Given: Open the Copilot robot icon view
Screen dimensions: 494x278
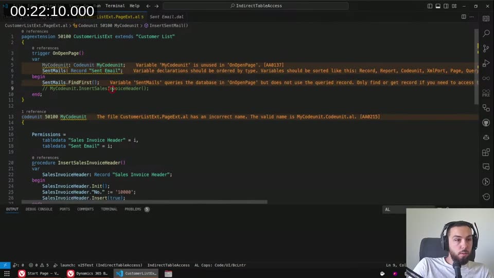Looking at the screenshot, I should coord(486,137).
